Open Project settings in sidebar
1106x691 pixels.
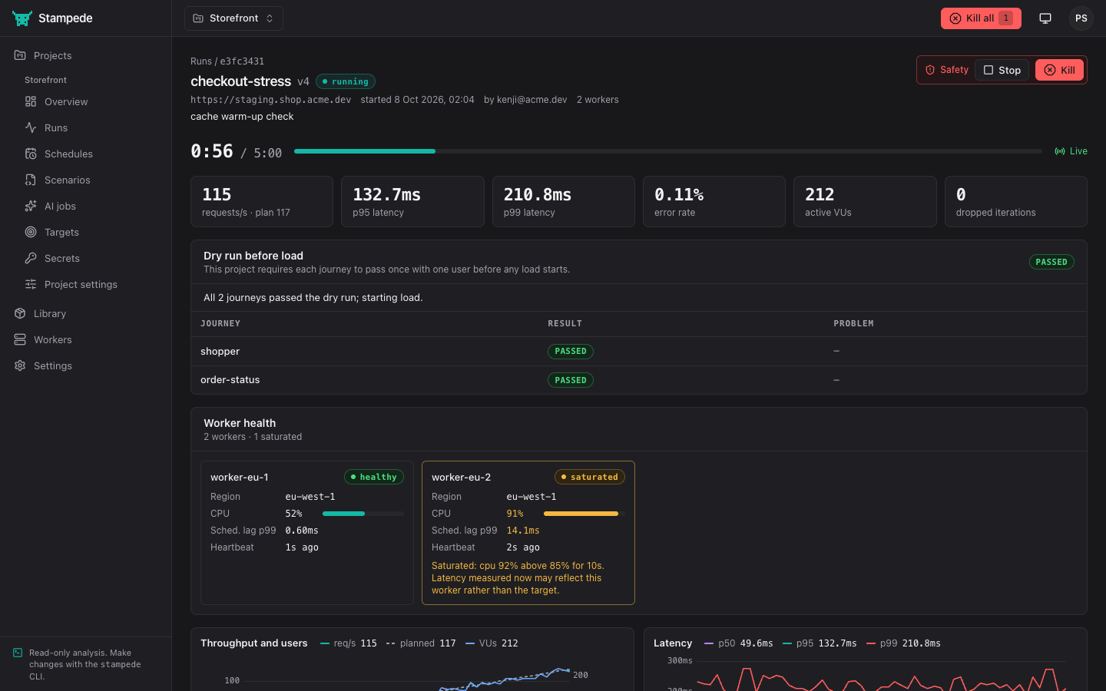pyautogui.click(x=85, y=284)
